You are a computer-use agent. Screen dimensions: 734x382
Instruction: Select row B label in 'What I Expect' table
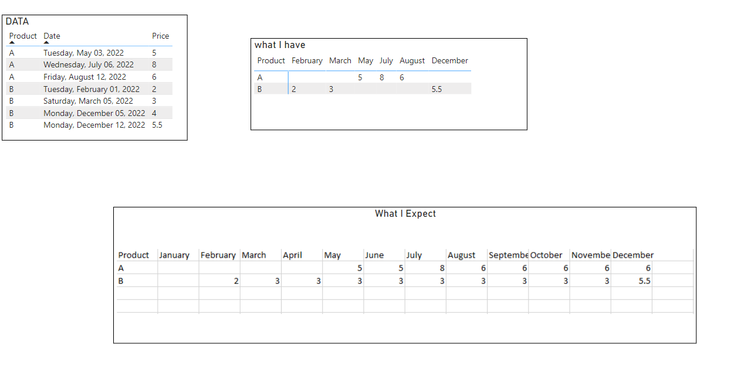click(x=121, y=281)
